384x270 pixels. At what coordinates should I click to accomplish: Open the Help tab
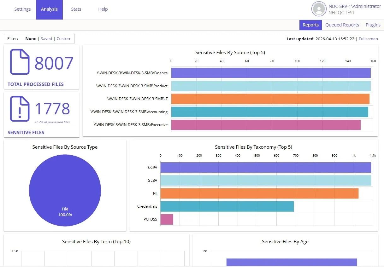(x=103, y=9)
